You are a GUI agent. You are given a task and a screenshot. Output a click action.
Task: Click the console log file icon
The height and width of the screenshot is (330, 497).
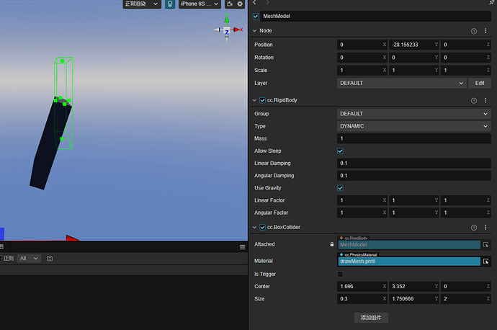pyautogui.click(x=50, y=259)
